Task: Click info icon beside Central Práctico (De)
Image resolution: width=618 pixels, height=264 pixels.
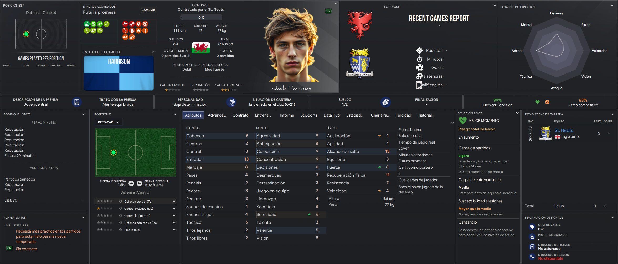Action: (x=121, y=209)
